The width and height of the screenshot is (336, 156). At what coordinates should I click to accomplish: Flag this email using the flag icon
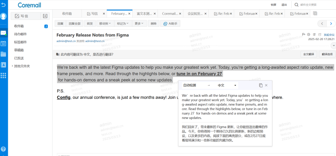(x=304, y=35)
